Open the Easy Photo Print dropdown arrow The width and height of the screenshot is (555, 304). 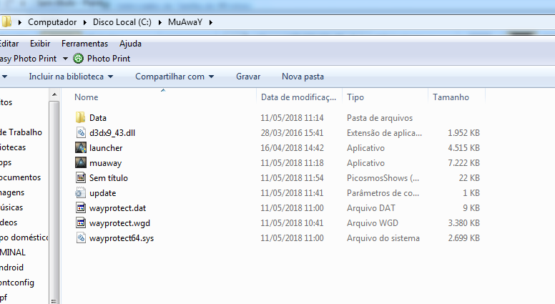pyautogui.click(x=65, y=59)
